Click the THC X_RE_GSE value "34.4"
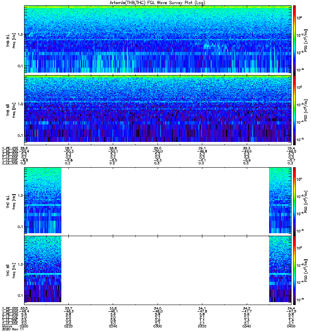The image size is (311, 332). click(291, 308)
